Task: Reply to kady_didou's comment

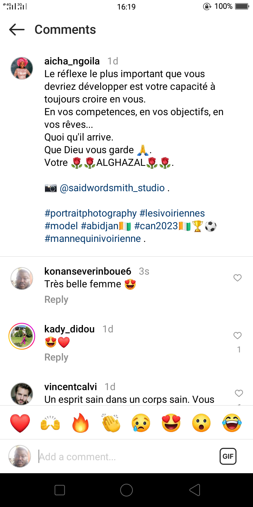Action: [x=56, y=357]
